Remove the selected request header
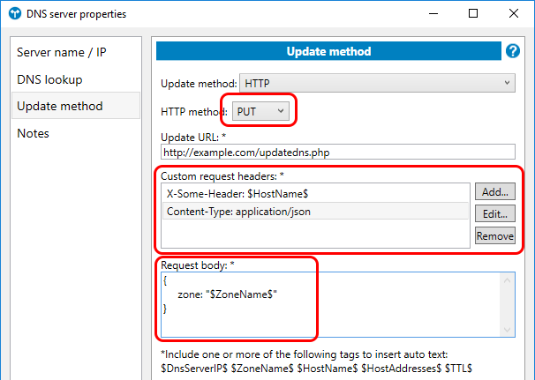The height and width of the screenshot is (380, 535). pyautogui.click(x=495, y=235)
